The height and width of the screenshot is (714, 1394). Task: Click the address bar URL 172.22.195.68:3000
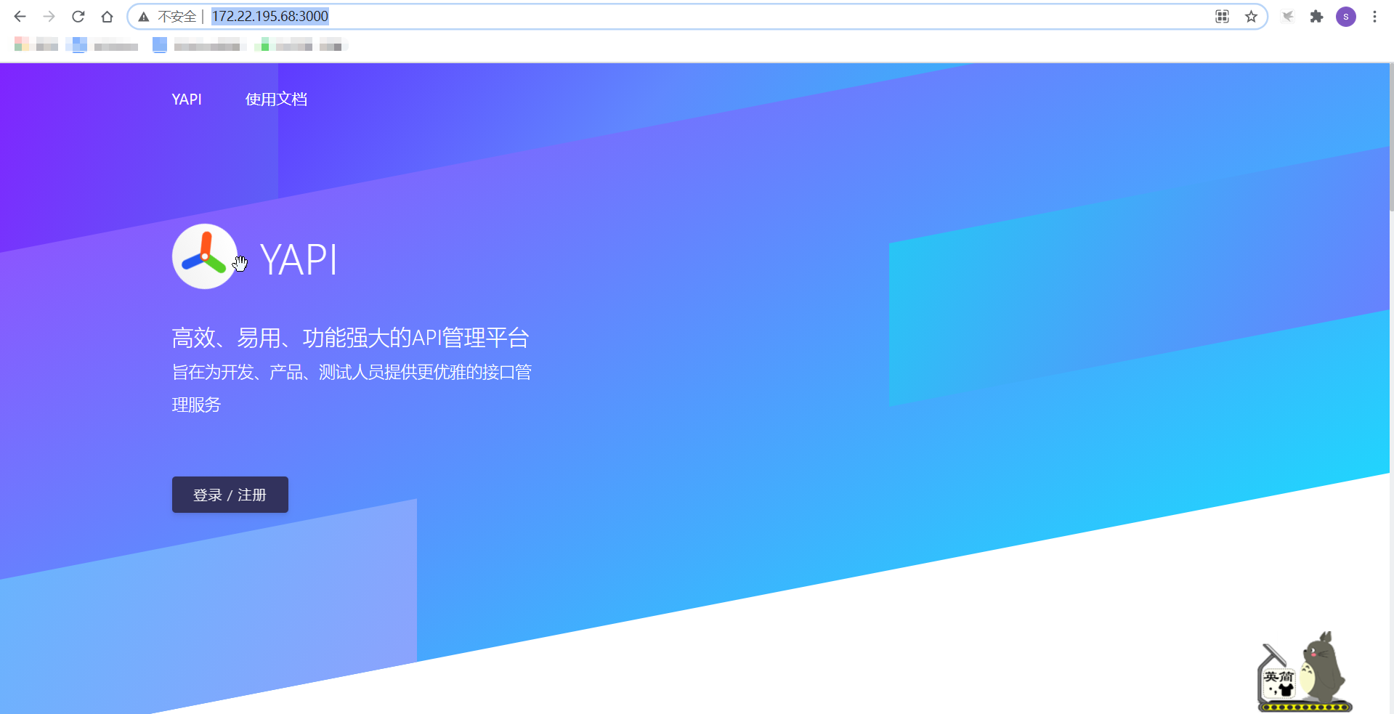pyautogui.click(x=270, y=16)
